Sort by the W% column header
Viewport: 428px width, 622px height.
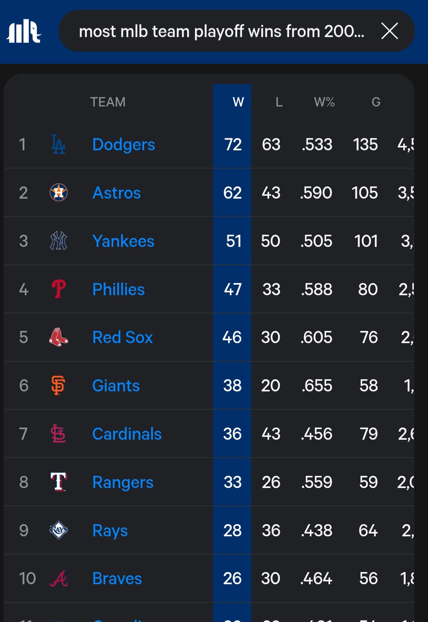pos(324,102)
